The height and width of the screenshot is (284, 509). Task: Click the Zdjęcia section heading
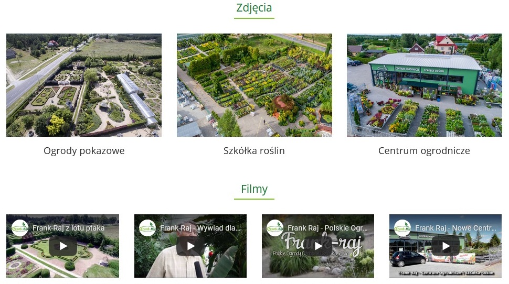[254, 8]
